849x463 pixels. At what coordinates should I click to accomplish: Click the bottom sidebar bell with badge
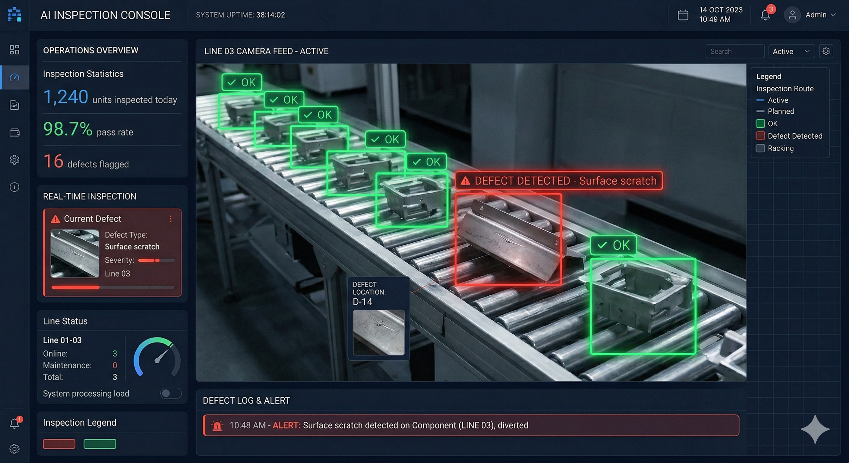[14, 424]
